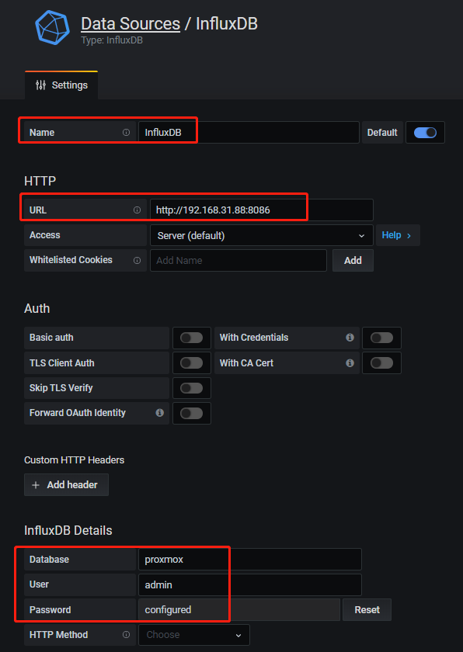
Task: Open the Access mode dropdown
Action: coord(262,234)
